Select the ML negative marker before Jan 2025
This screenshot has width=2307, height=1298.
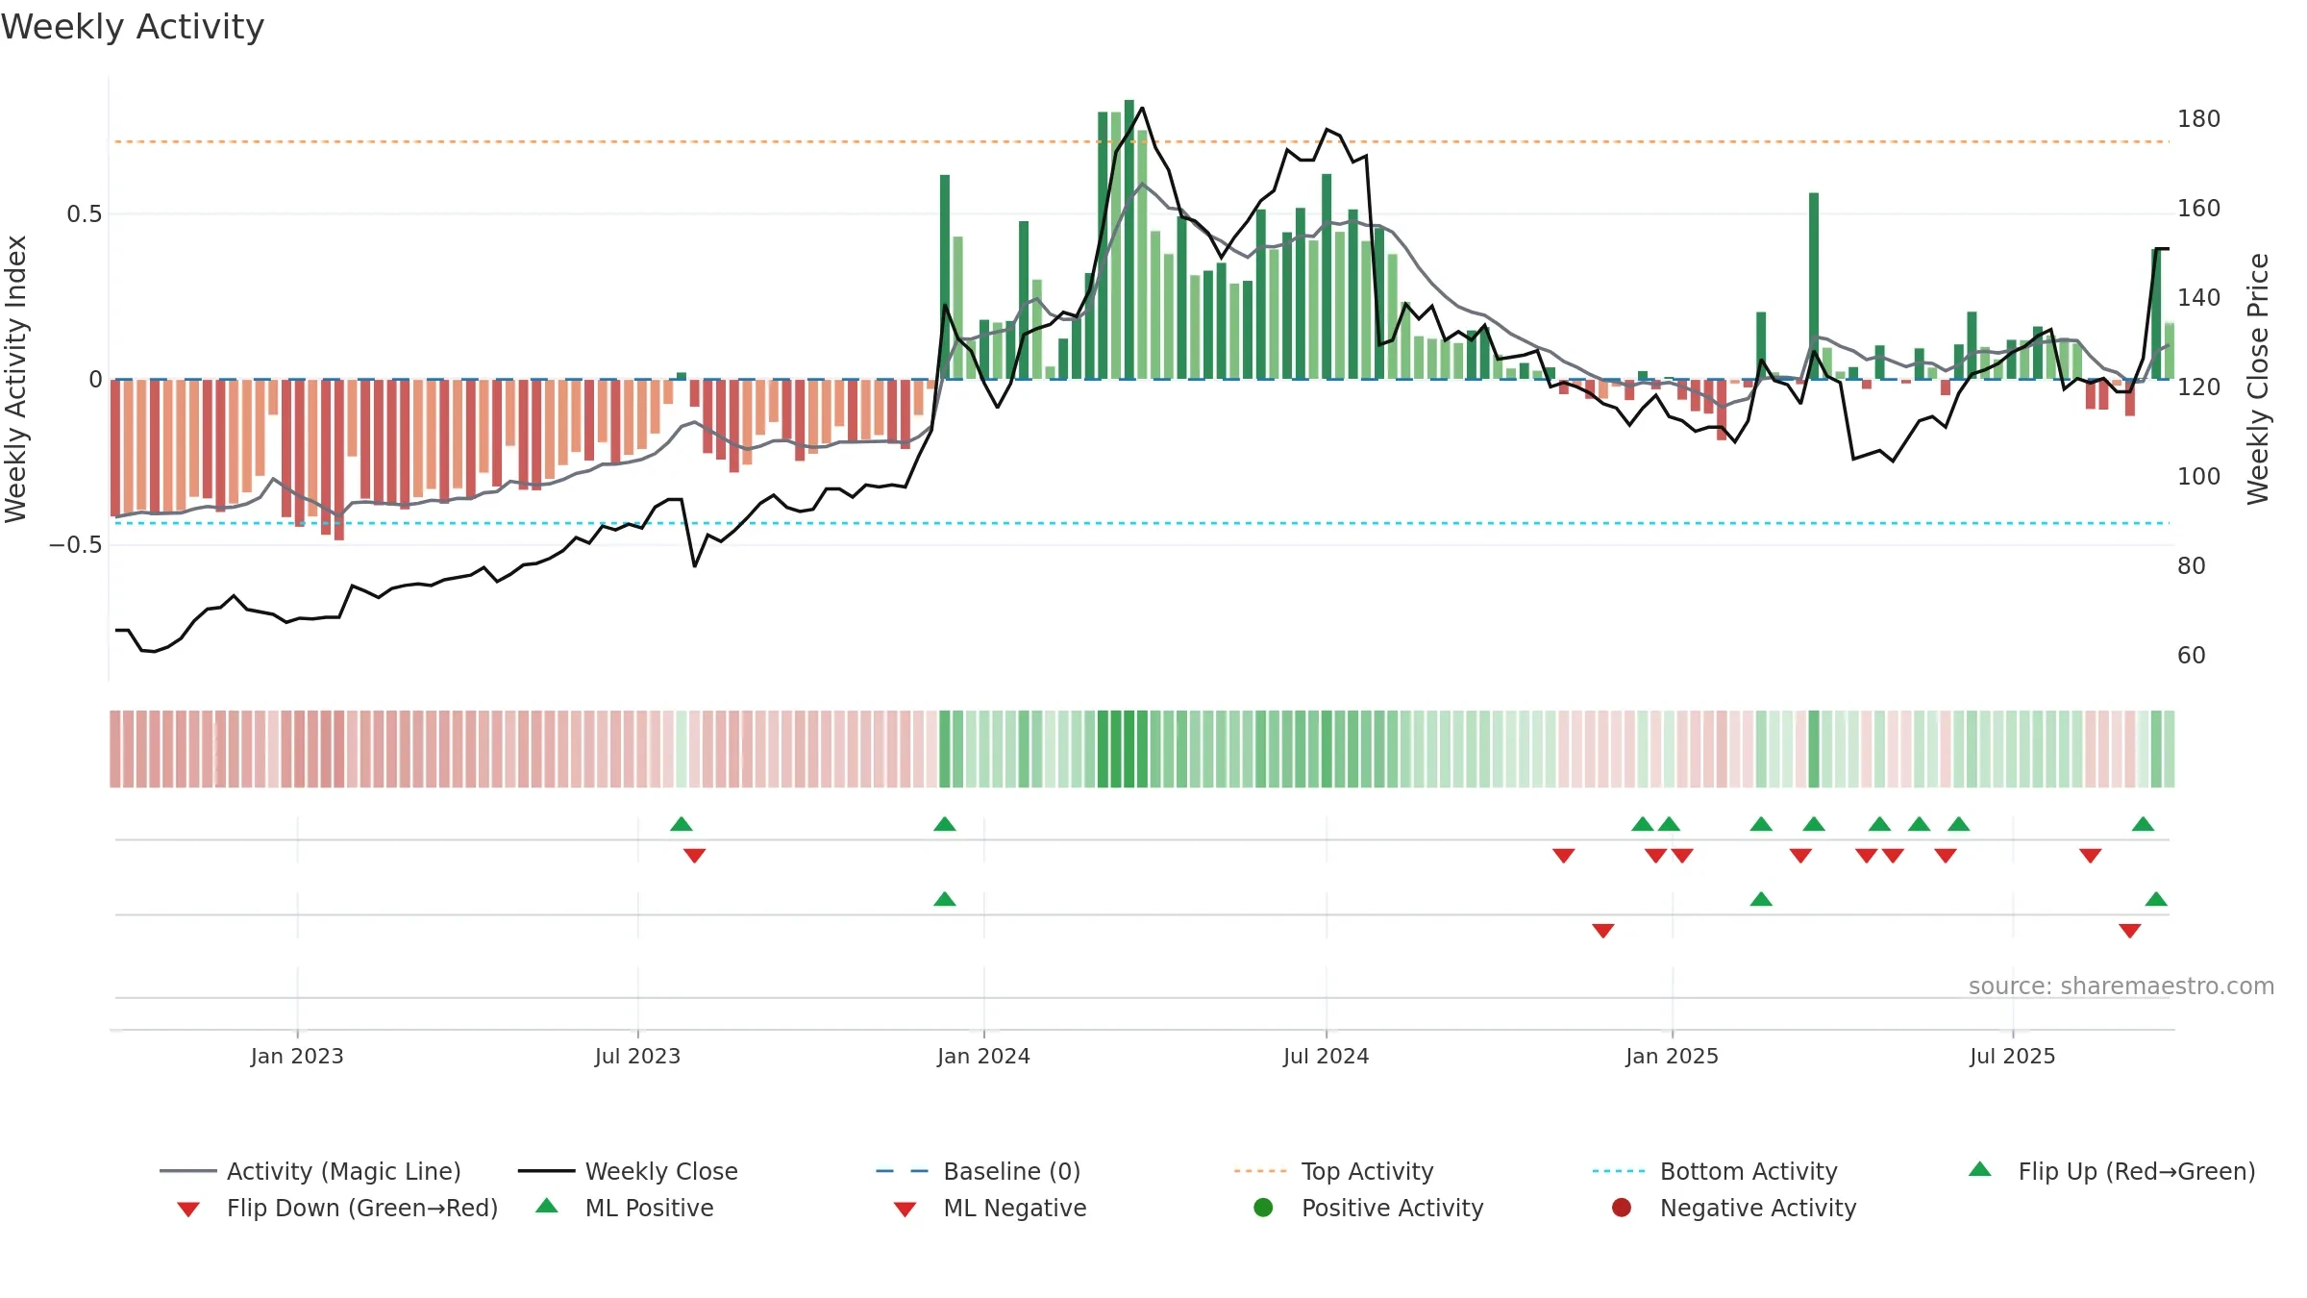coord(1603,931)
